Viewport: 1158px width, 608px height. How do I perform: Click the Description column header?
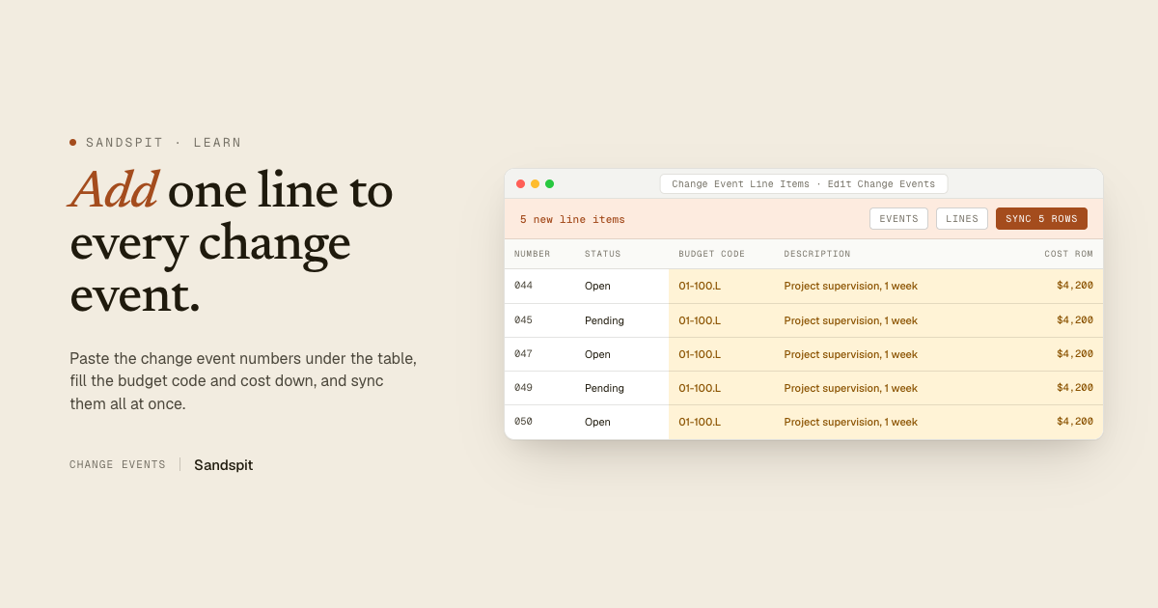pyautogui.click(x=817, y=254)
